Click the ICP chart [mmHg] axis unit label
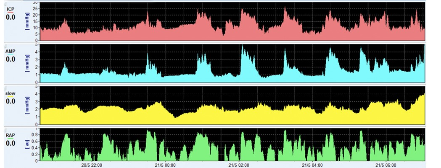The width and height of the screenshot is (441, 168). pyautogui.click(x=27, y=21)
